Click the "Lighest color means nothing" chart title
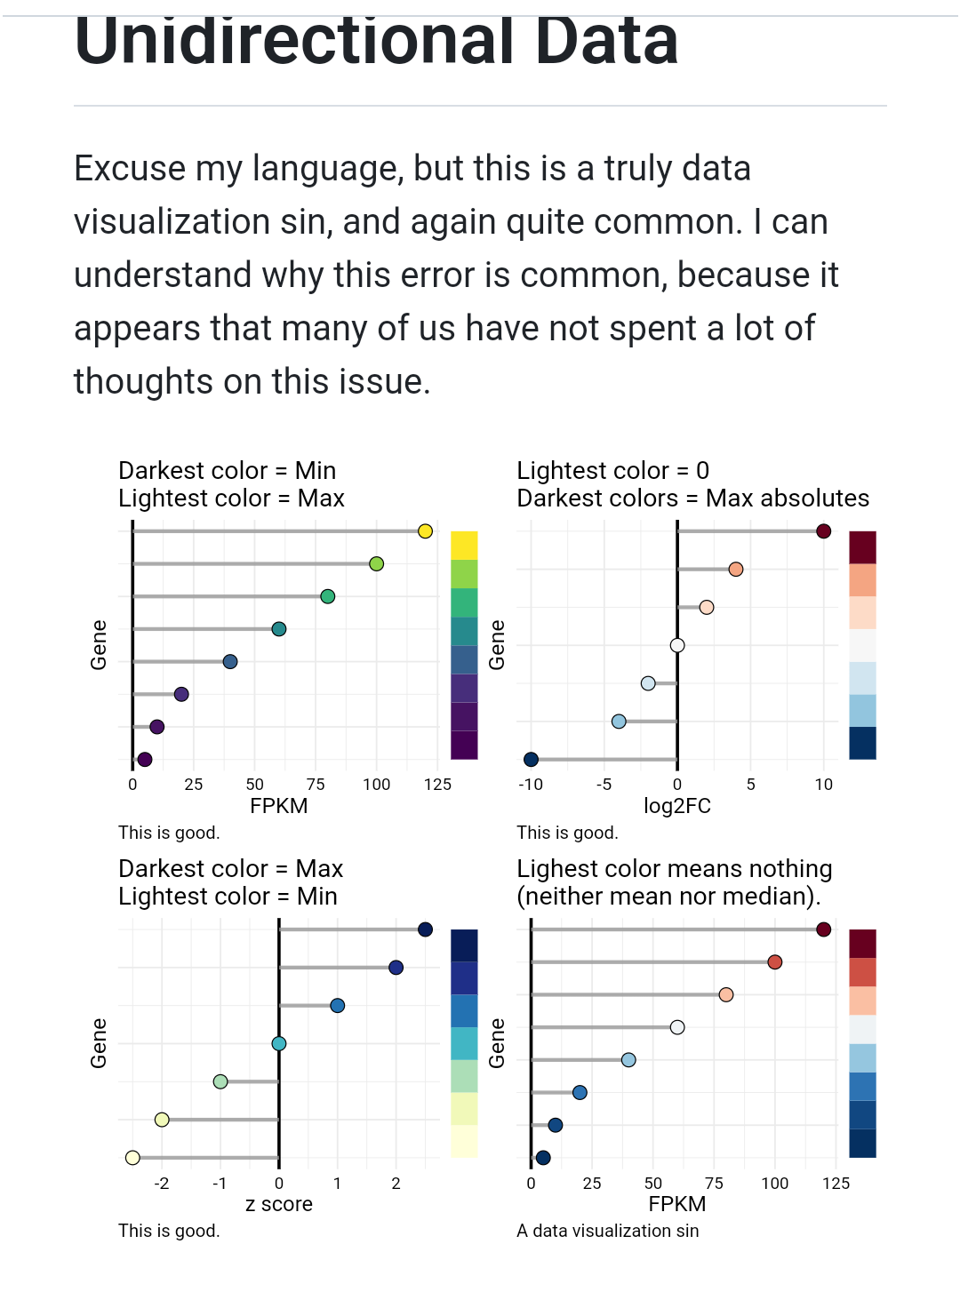Screen dimensions: 960x1300 coord(675,869)
